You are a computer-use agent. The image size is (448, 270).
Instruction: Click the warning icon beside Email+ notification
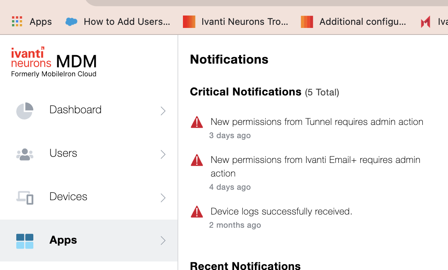click(197, 160)
